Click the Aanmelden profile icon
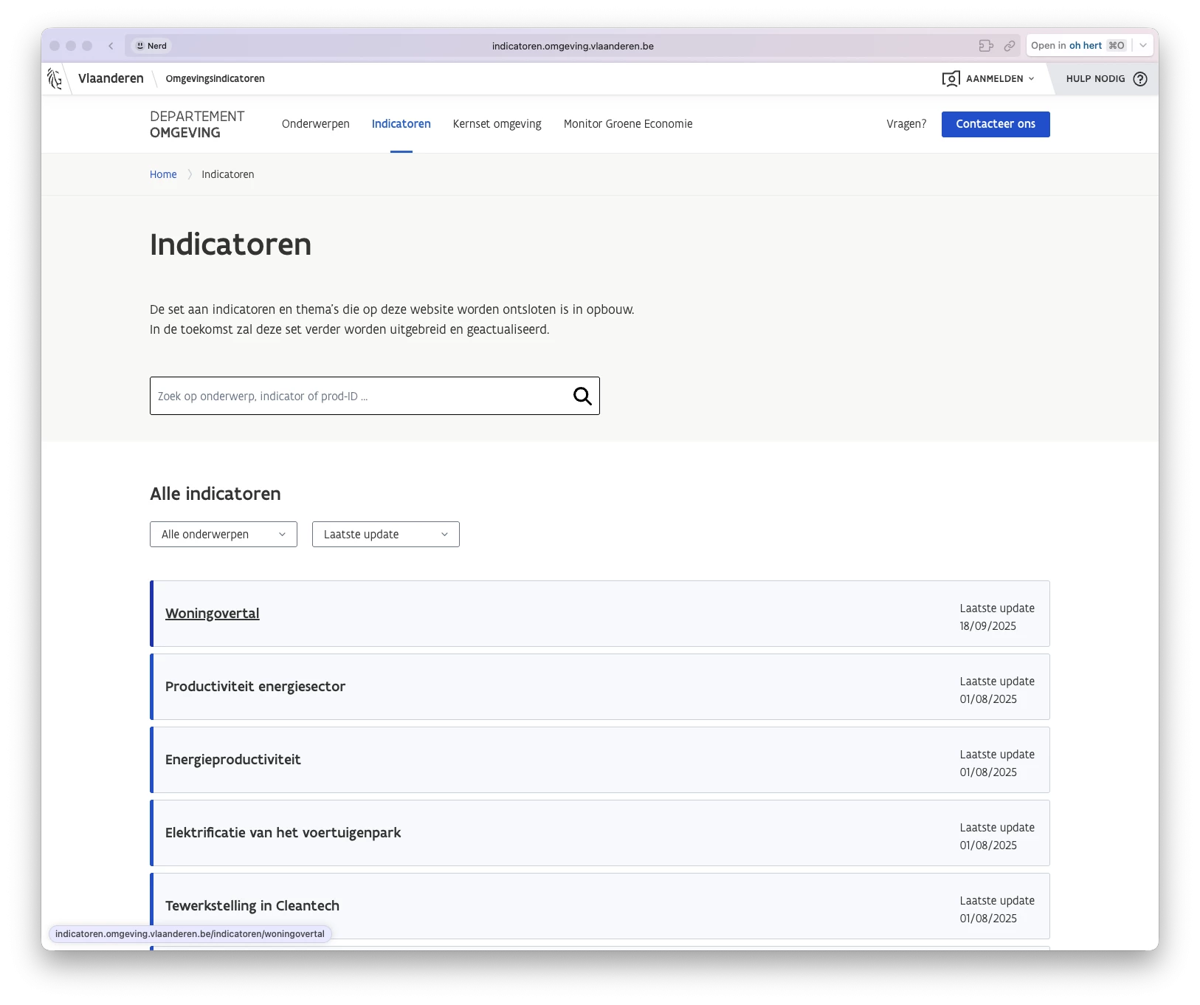The height and width of the screenshot is (1005, 1200). point(951,79)
